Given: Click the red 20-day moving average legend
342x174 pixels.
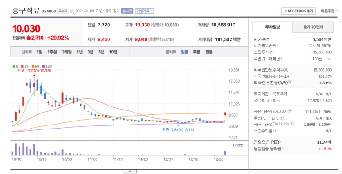Looking at the screenshot, I should 25,66.
